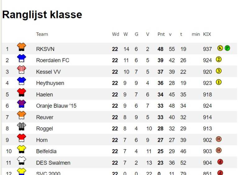Click the yellow jersey beside Belfeldia
The width and height of the screenshot is (248, 175).
(21, 150)
